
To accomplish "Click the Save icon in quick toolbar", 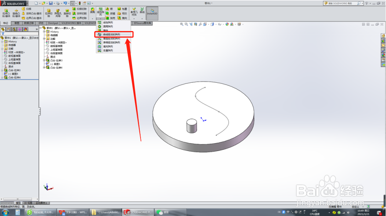I will 51,3.
